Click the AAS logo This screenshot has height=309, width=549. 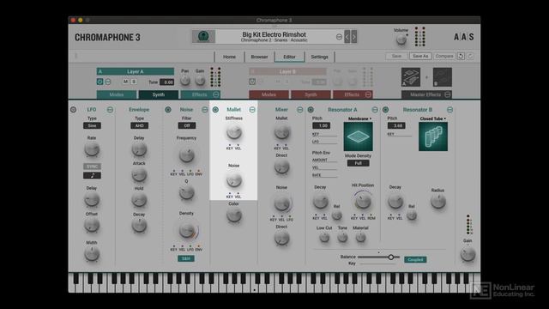tap(463, 37)
